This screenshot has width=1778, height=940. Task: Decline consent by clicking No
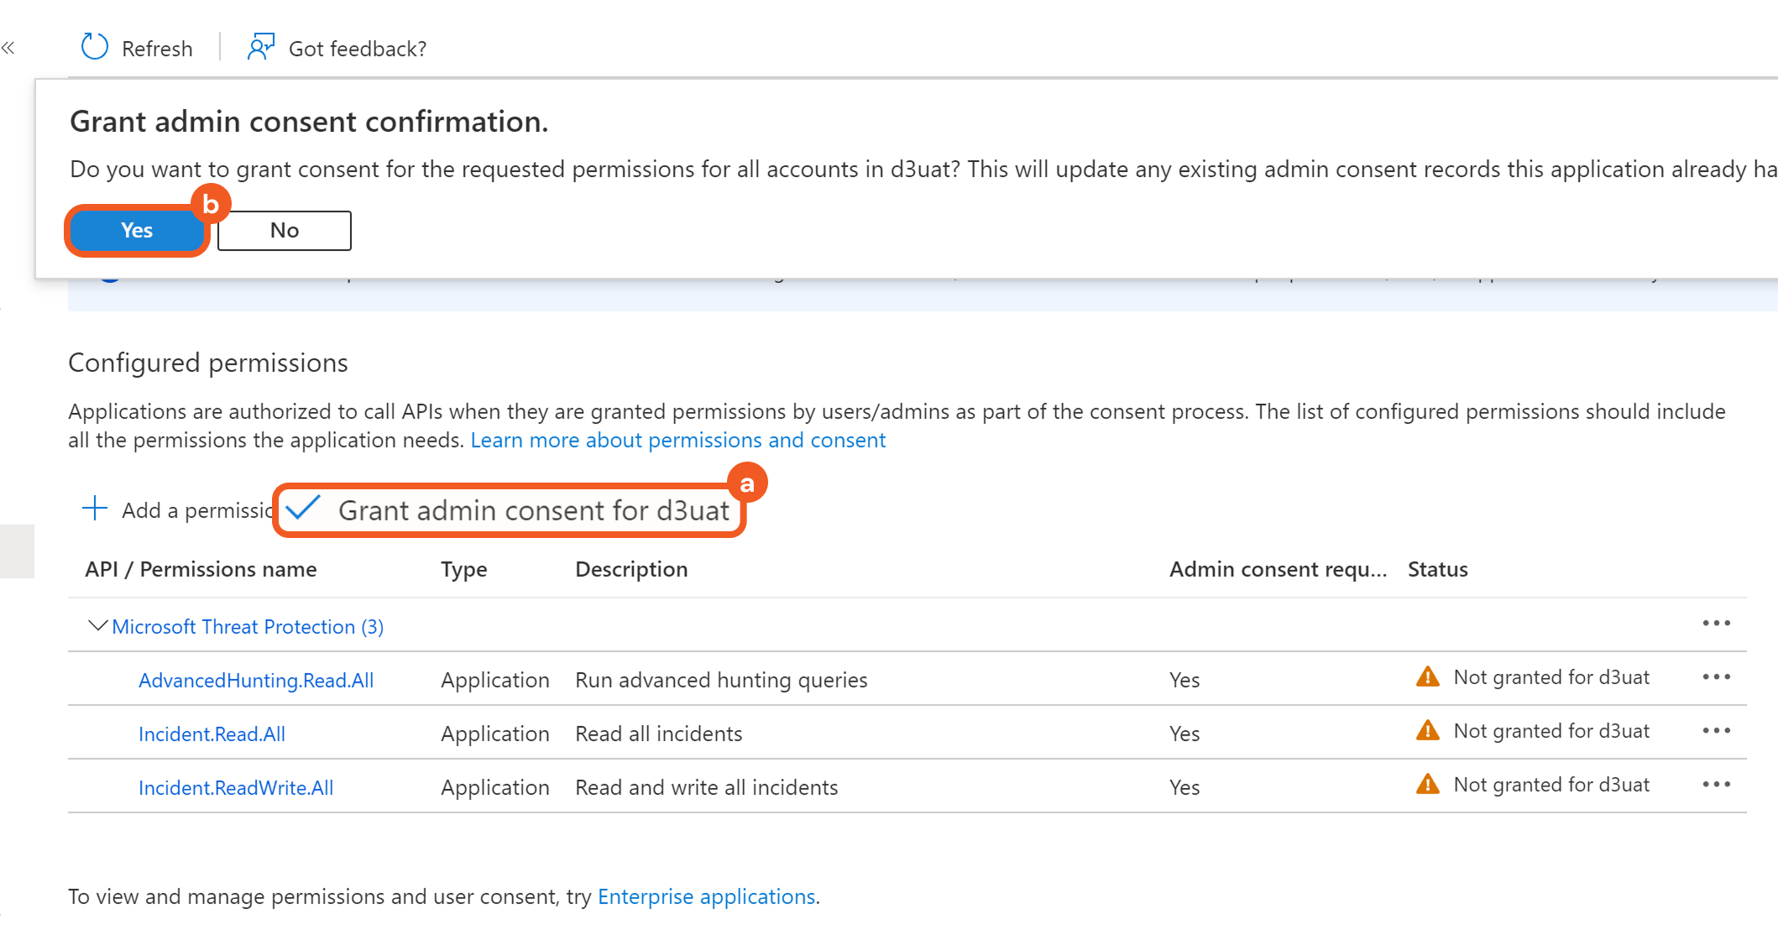click(x=284, y=230)
